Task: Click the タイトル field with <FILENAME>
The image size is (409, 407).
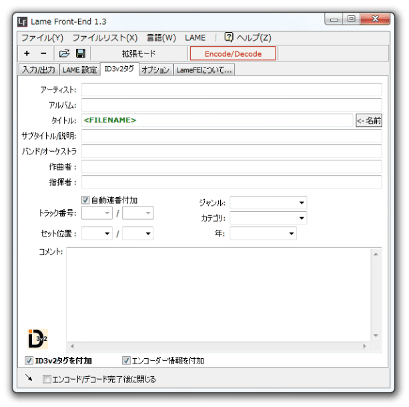Action: point(217,120)
